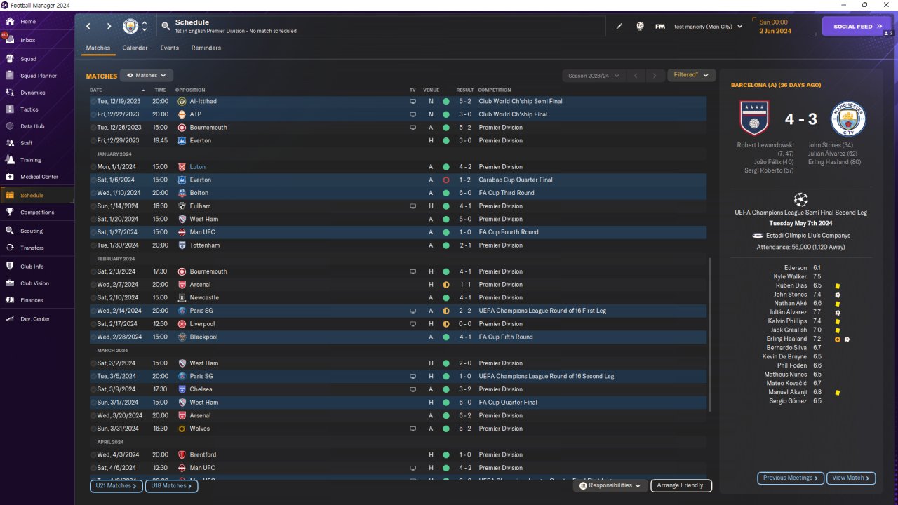Toggle the check circle on the Bolton row
The image size is (898, 505).
[x=94, y=193]
